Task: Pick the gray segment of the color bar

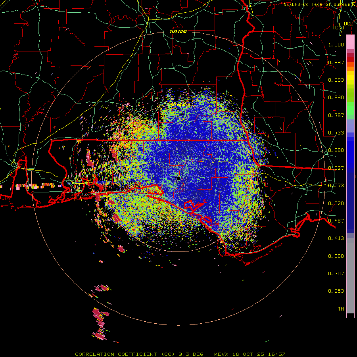Action: point(350,276)
